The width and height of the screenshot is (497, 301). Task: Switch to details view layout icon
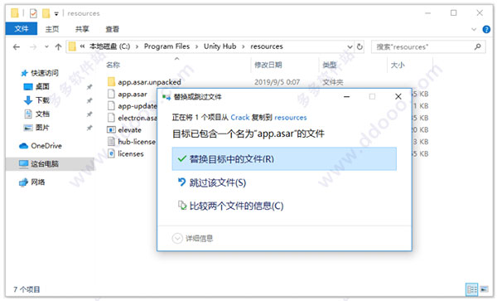click(471, 289)
